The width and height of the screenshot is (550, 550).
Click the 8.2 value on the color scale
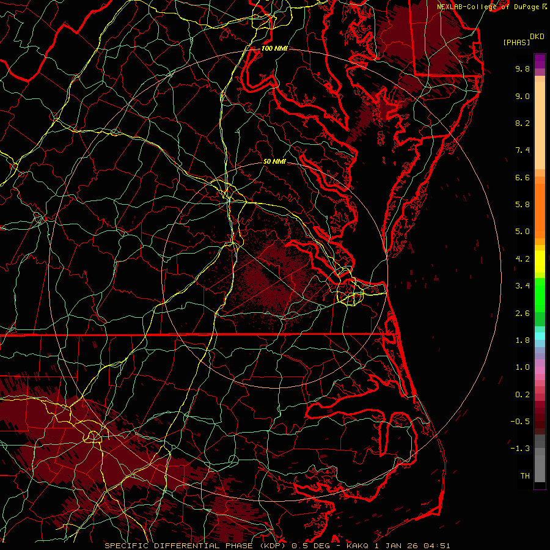coord(522,123)
